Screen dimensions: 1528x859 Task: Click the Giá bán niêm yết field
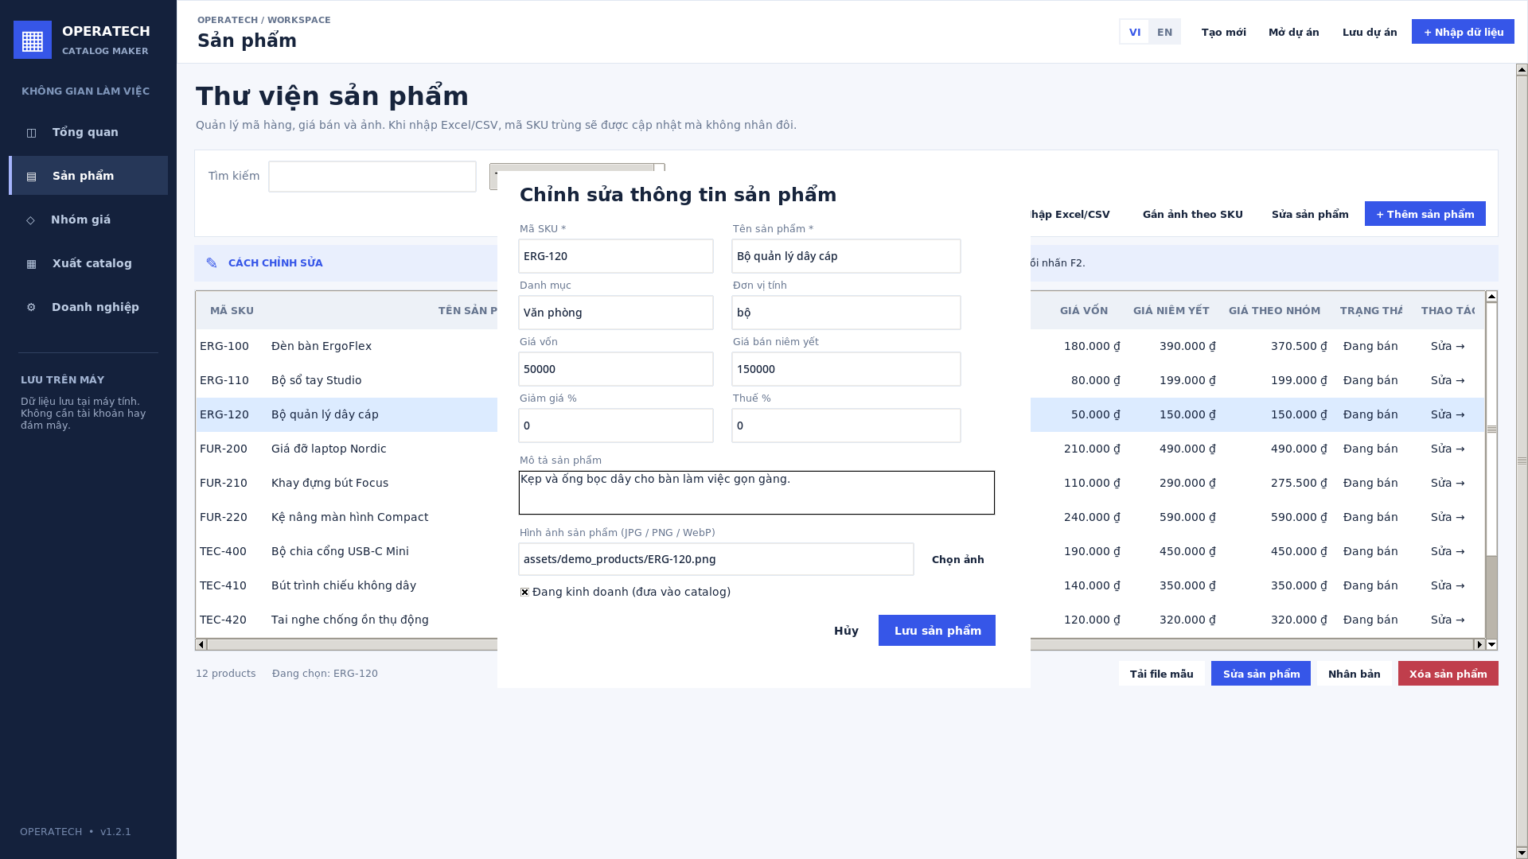[x=846, y=369]
